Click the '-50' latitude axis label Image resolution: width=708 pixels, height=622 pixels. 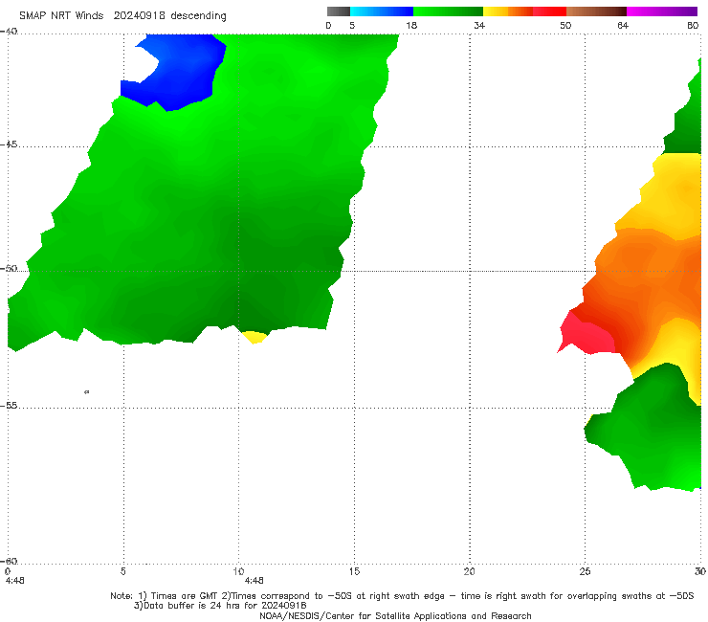coord(9,269)
